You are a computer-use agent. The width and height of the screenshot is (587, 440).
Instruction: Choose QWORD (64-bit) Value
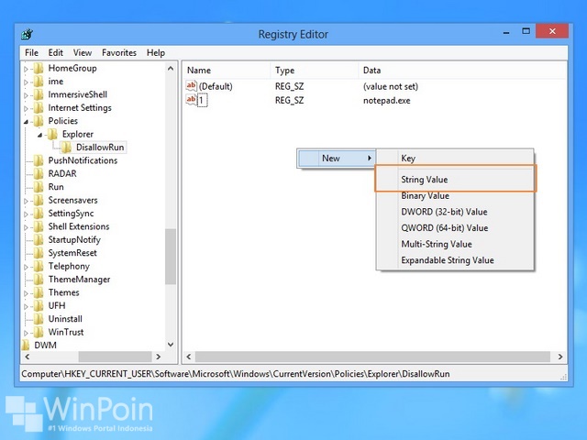click(x=455, y=228)
